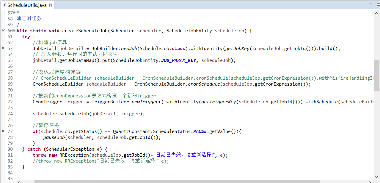Viewport: 380px width, 183px height.
Task: Minimize the editor area with the minimize icon
Action: (371, 3)
